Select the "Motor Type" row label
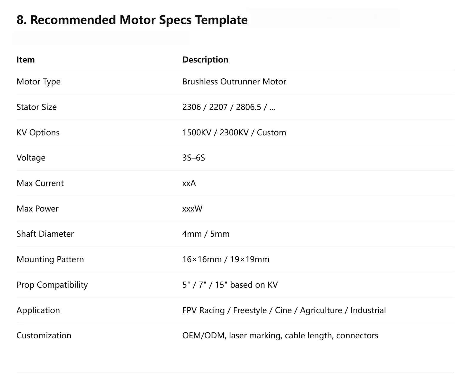The width and height of the screenshot is (467, 378). 38,81
